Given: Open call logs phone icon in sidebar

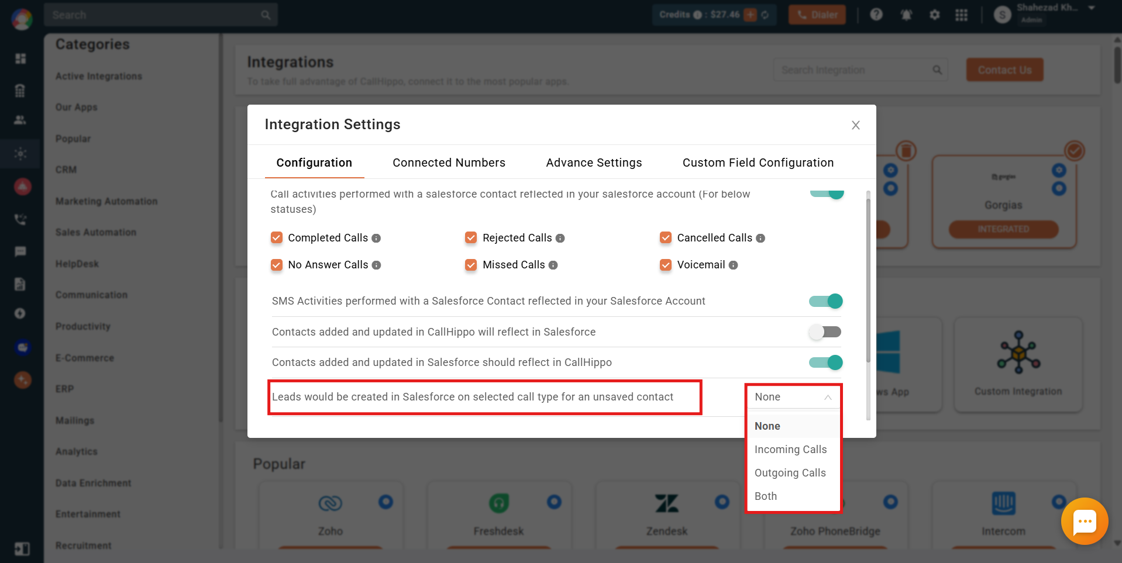Looking at the screenshot, I should pyautogui.click(x=20, y=219).
